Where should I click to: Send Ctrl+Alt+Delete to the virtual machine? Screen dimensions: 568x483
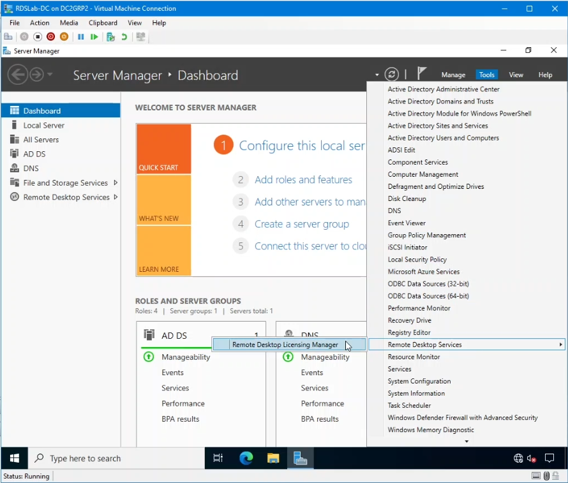click(x=8, y=36)
